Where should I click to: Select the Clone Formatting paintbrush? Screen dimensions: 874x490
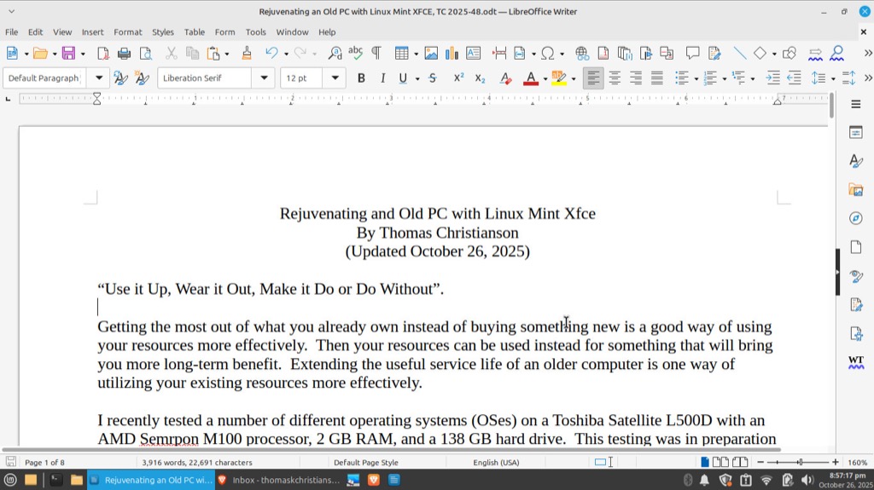tap(247, 53)
